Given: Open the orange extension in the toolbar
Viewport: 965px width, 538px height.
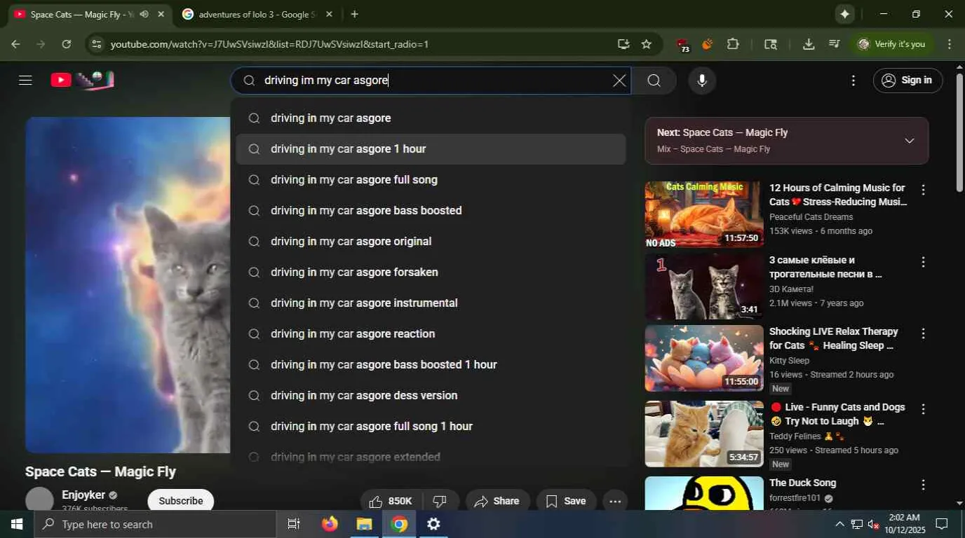Looking at the screenshot, I should [707, 44].
